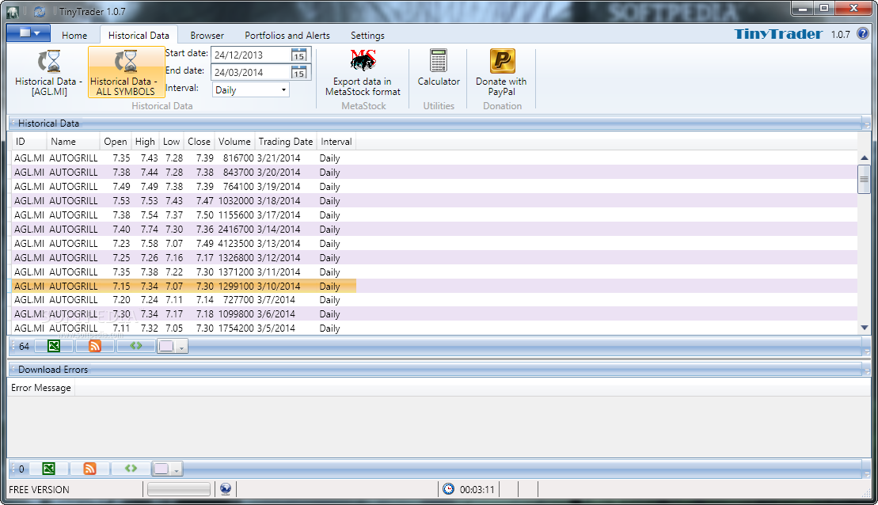
Task: Collapse the Download Errors panel
Action: click(x=13, y=369)
